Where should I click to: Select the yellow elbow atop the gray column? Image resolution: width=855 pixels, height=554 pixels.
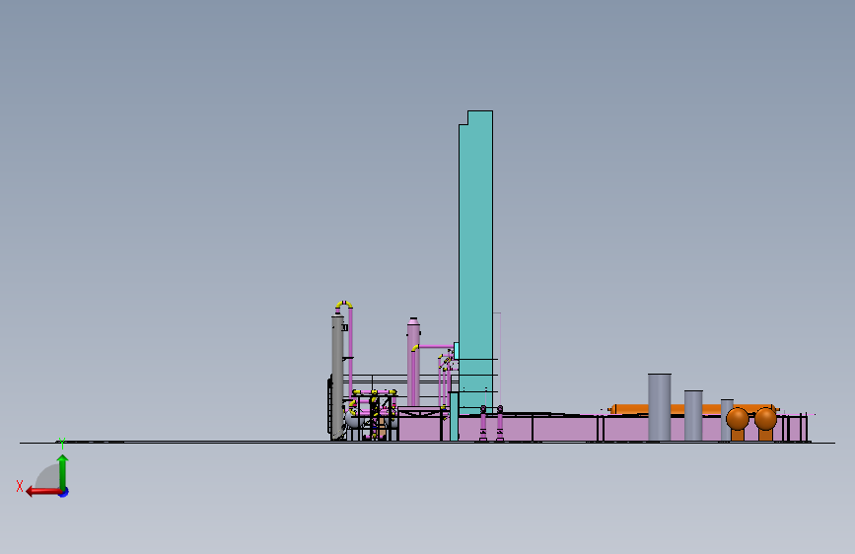pyautogui.click(x=344, y=304)
